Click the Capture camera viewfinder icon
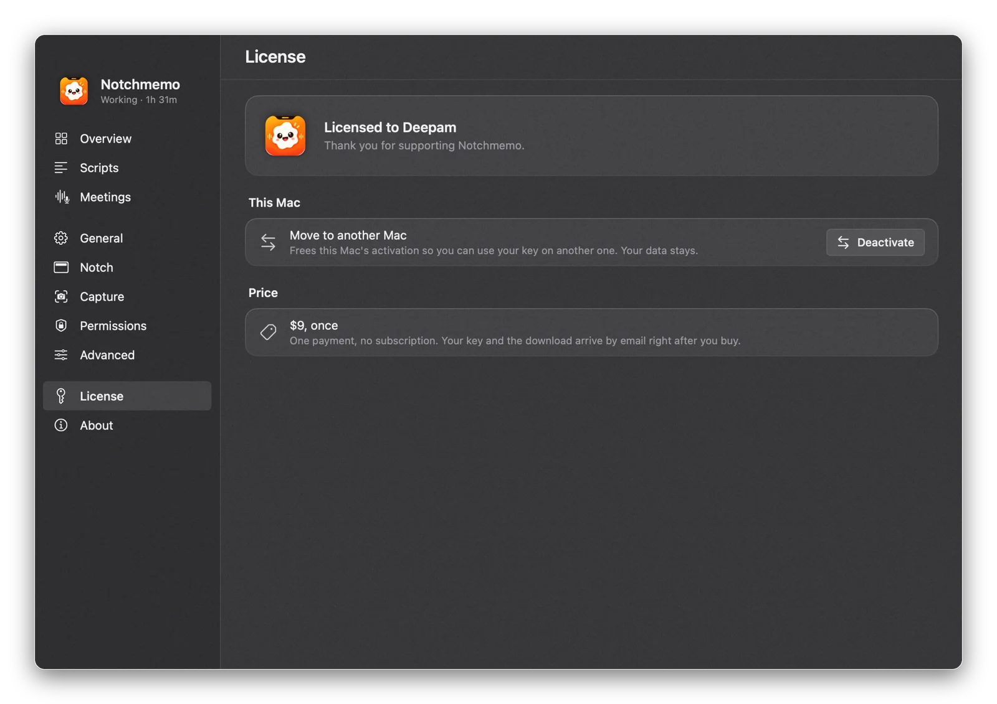997x704 pixels. pos(61,296)
